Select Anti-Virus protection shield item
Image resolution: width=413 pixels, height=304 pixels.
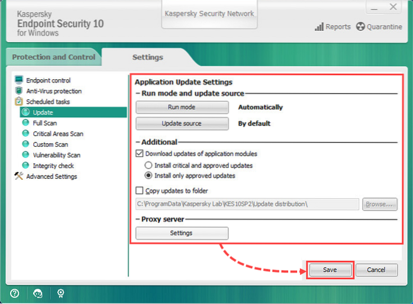(x=53, y=91)
